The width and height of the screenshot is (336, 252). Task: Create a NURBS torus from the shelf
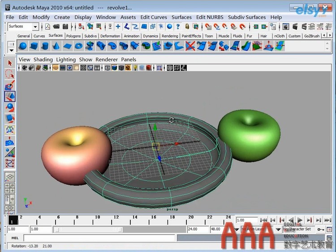pyautogui.click(x=78, y=46)
